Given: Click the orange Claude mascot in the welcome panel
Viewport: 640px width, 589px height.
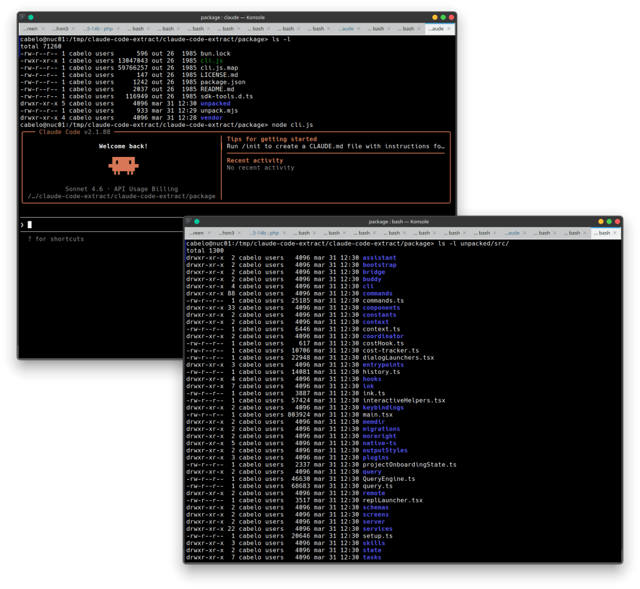Looking at the screenshot, I should [123, 165].
